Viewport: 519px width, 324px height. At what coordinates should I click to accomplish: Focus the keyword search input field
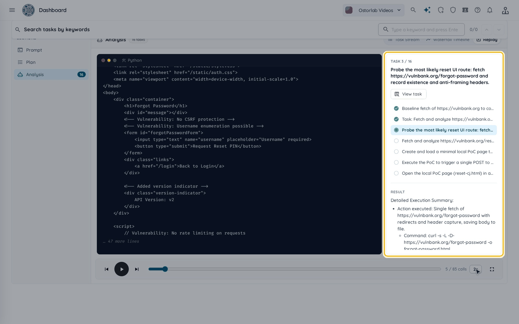(421, 30)
